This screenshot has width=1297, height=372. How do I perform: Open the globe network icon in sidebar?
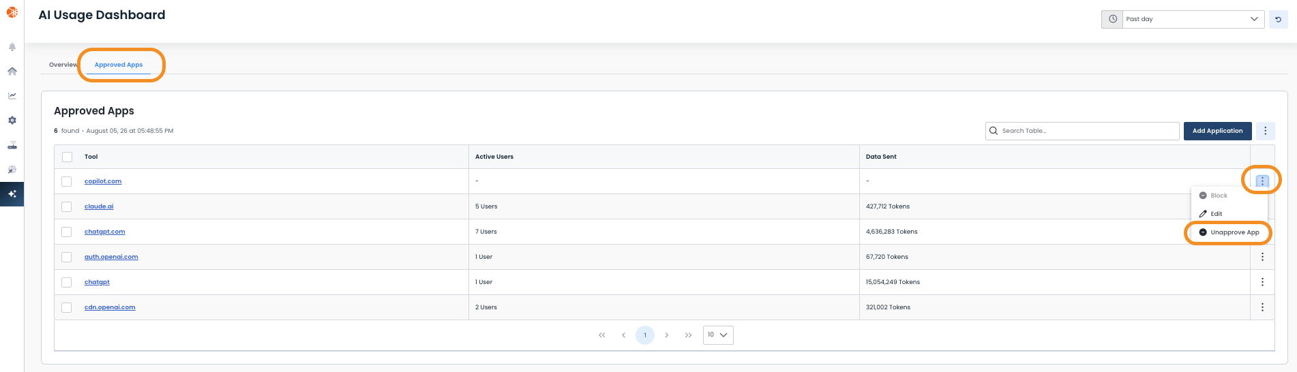(x=12, y=170)
